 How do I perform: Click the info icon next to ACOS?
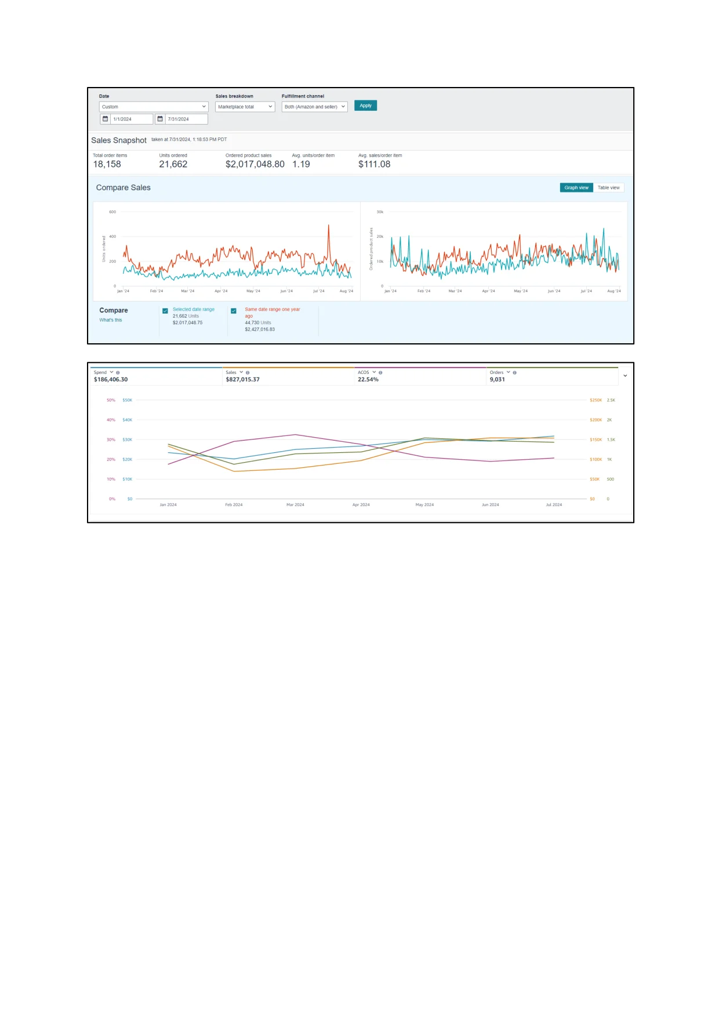(380, 373)
